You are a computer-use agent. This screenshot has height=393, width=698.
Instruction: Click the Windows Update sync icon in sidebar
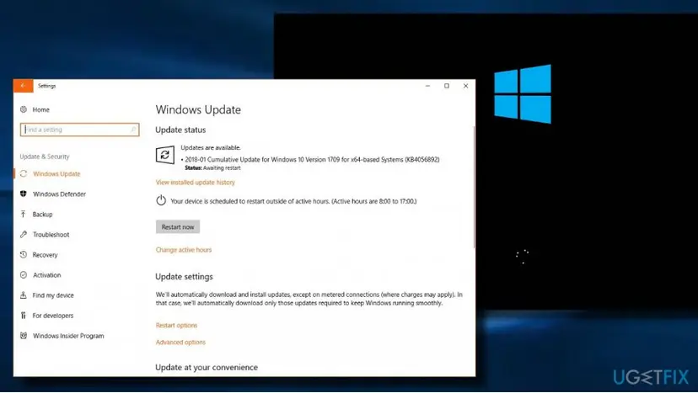coord(24,174)
